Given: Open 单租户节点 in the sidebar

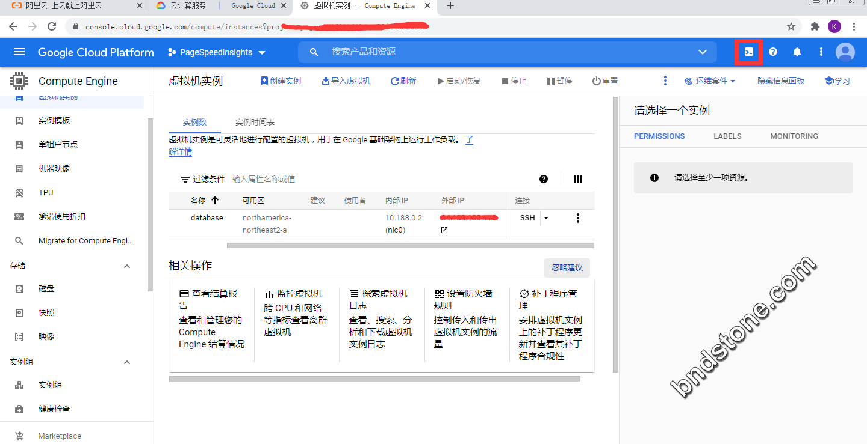Looking at the screenshot, I should [58, 144].
